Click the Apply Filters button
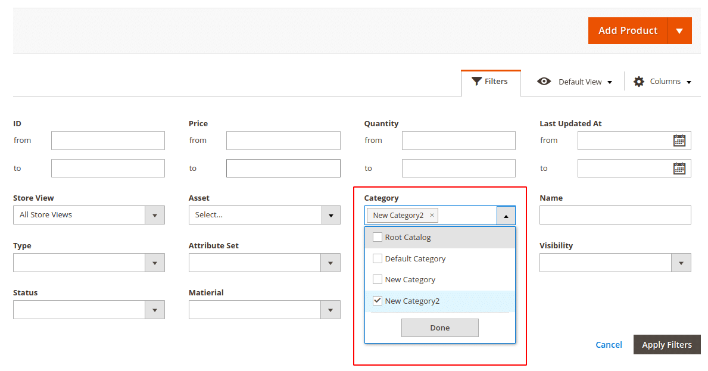The image size is (708, 371). [667, 345]
